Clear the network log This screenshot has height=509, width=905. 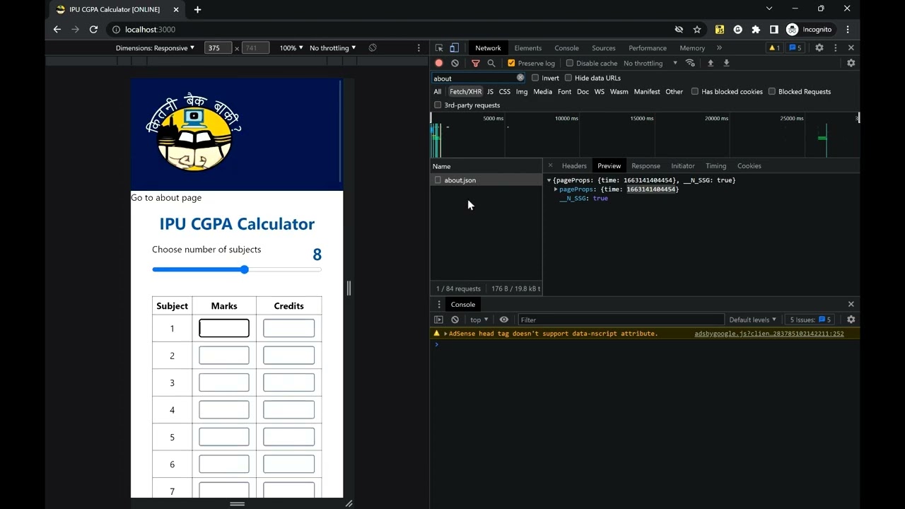click(x=455, y=63)
